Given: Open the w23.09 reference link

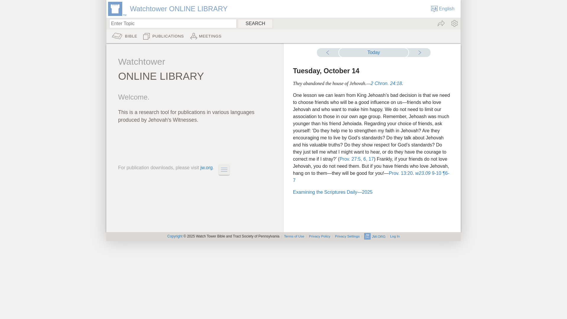Looking at the screenshot, I should 423,173.
